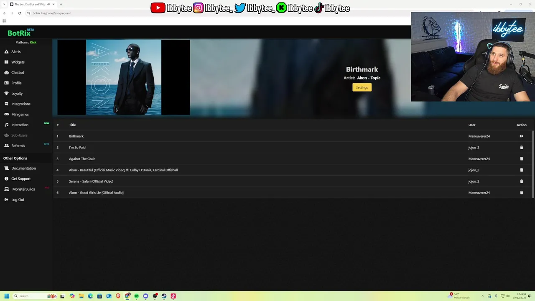Delete Akon - Beautiful row's trash icon
This screenshot has width=535, height=301.
pyautogui.click(x=521, y=170)
